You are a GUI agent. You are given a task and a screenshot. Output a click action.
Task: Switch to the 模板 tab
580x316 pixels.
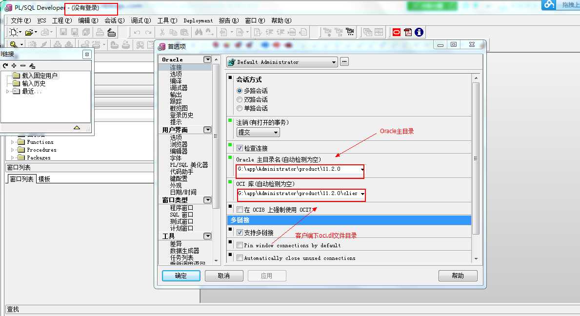pos(44,179)
